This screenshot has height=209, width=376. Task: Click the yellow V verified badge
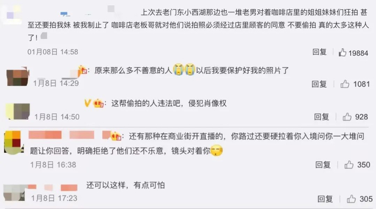(x=88, y=103)
